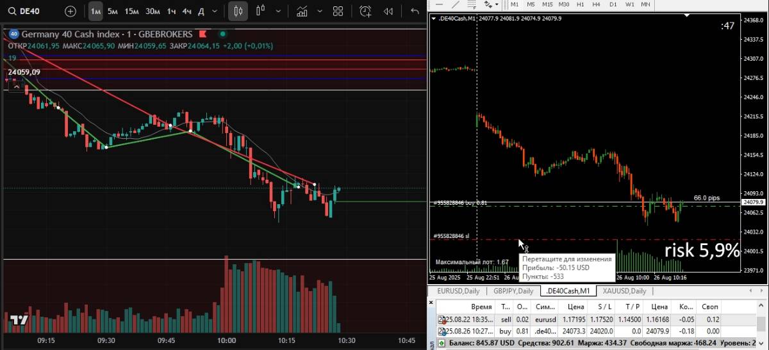Open the XAUUSD,Daily chart tab
Screen dimensions: 769x350
[x=622, y=291]
